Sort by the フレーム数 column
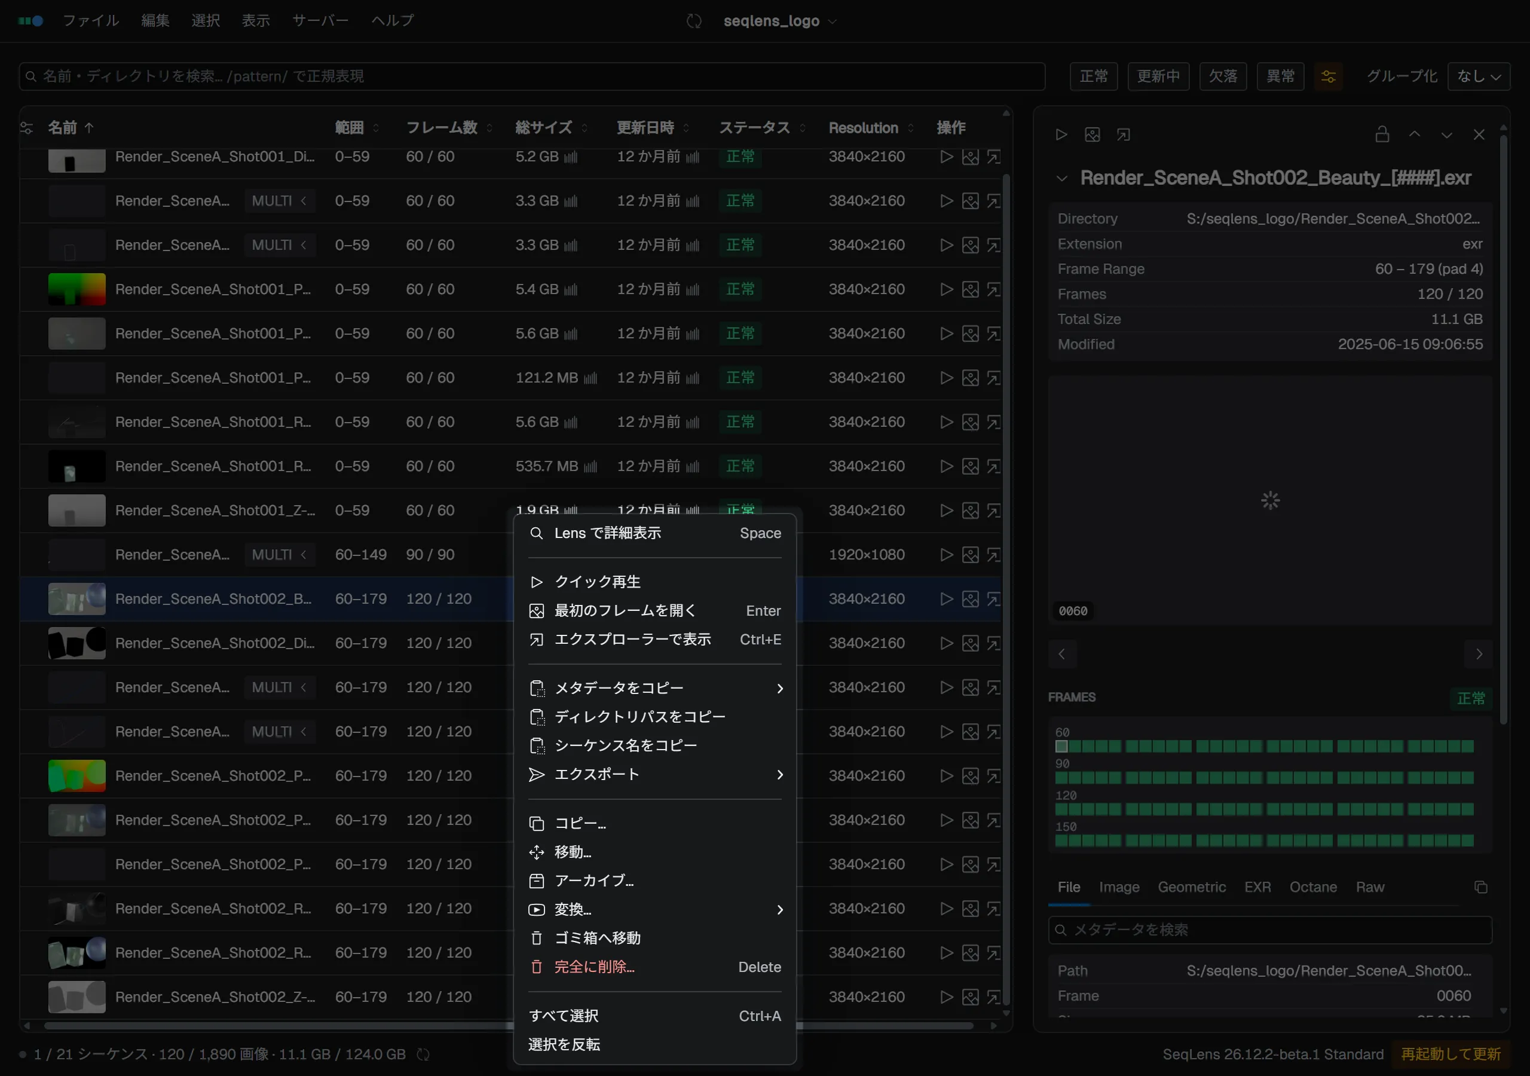1530x1076 pixels. click(449, 127)
